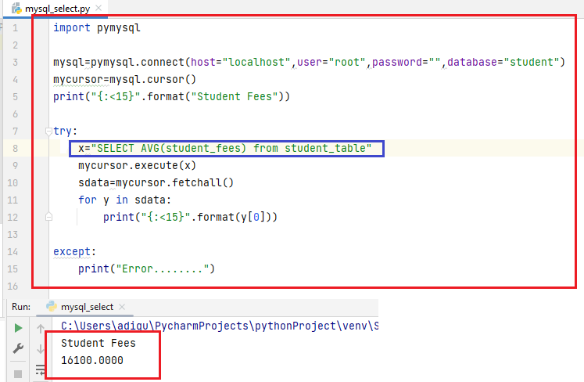
Task: Click the fold end marker at line 15
Action: coord(48,268)
